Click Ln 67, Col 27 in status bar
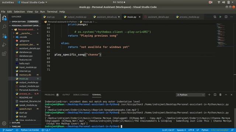This screenshot has width=236, height=132. (x=168, y=130)
